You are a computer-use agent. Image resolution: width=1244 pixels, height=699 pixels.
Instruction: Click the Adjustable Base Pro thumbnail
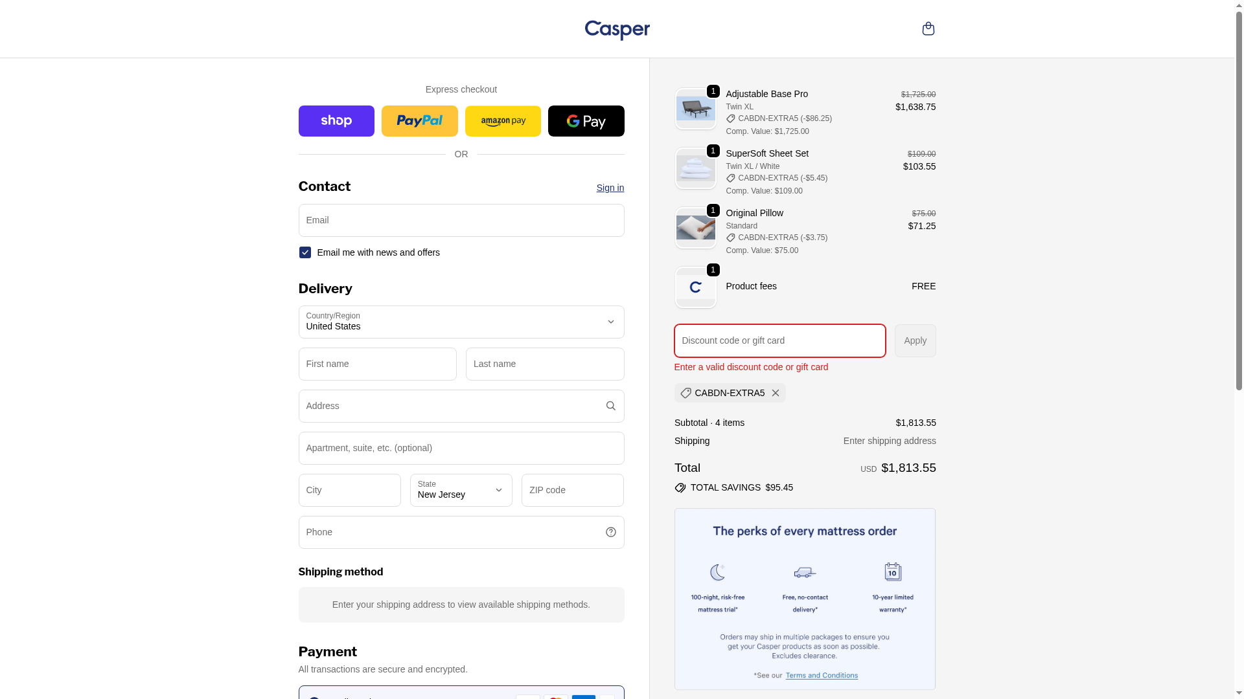tap(695, 109)
